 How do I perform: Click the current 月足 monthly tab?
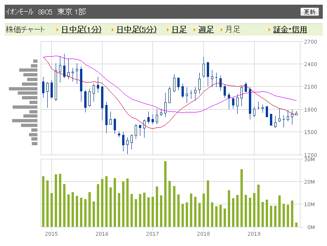(x=233, y=30)
